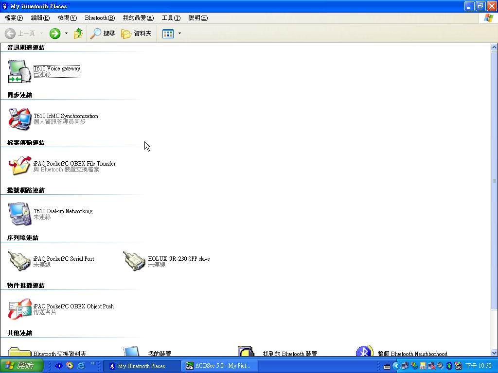Open iPAQ PocketPC OBEX Object Push icon
This screenshot has width=498, height=373.
click(19, 309)
